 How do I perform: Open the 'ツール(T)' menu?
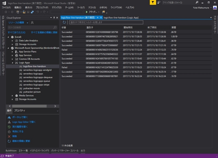pyautogui.click(x=81, y=8)
